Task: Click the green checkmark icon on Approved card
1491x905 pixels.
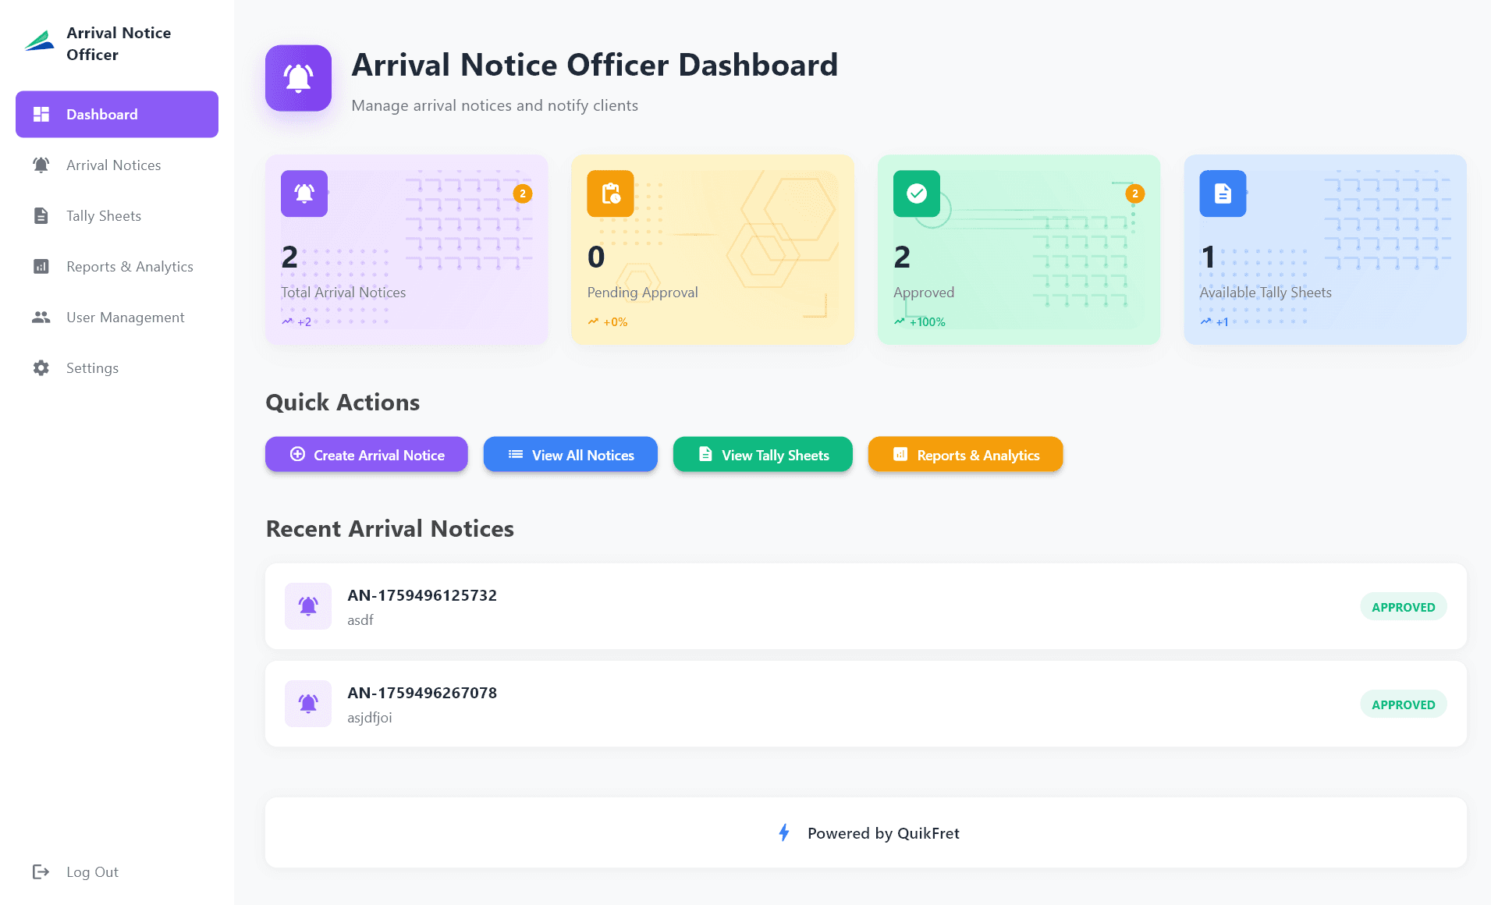Action: [x=916, y=193]
